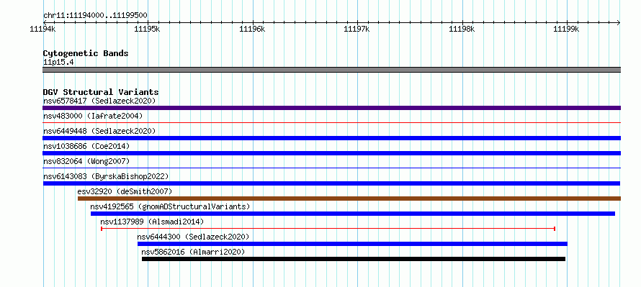
Task: Click the DGV Structural Variants track title
Action: coord(101,92)
